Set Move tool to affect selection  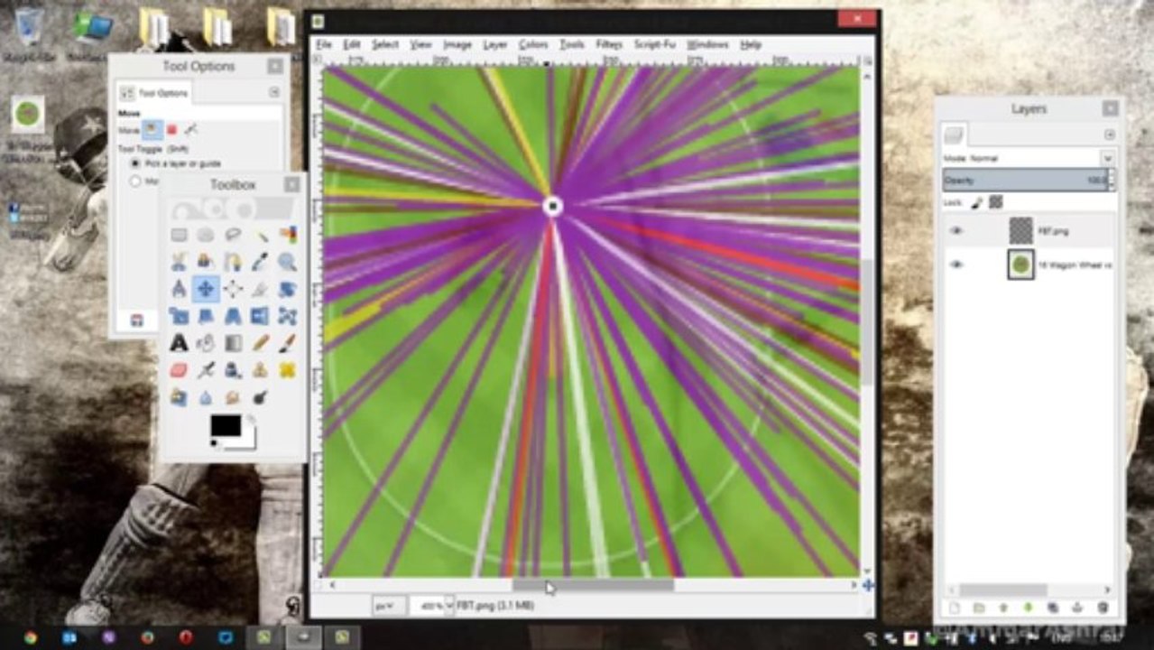171,130
